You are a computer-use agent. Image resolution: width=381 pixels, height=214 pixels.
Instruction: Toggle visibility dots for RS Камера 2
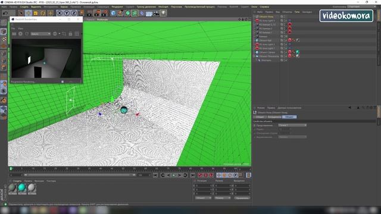coord(285,29)
